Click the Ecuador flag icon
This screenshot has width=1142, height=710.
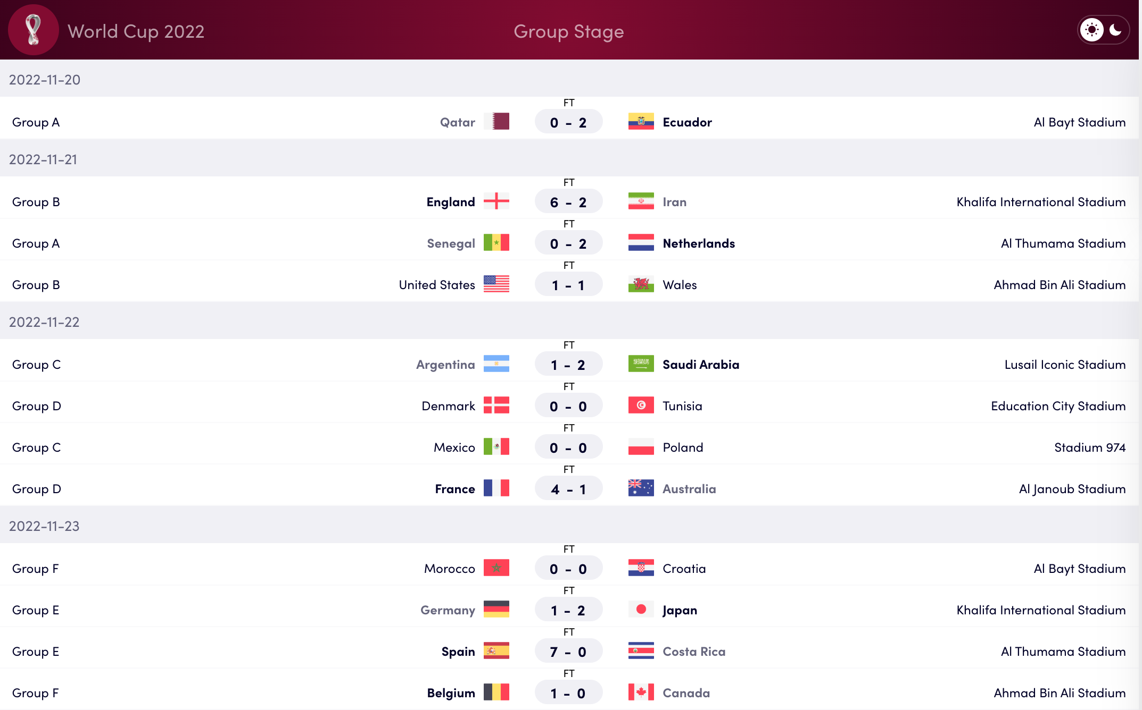[x=641, y=122]
